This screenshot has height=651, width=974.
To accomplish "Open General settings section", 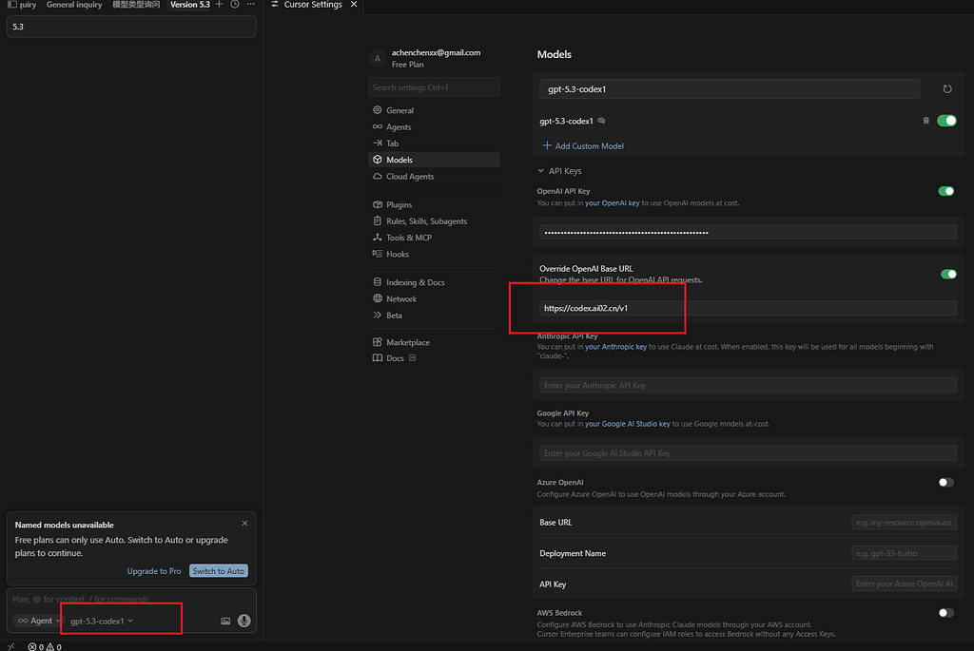I will click(x=434, y=110).
